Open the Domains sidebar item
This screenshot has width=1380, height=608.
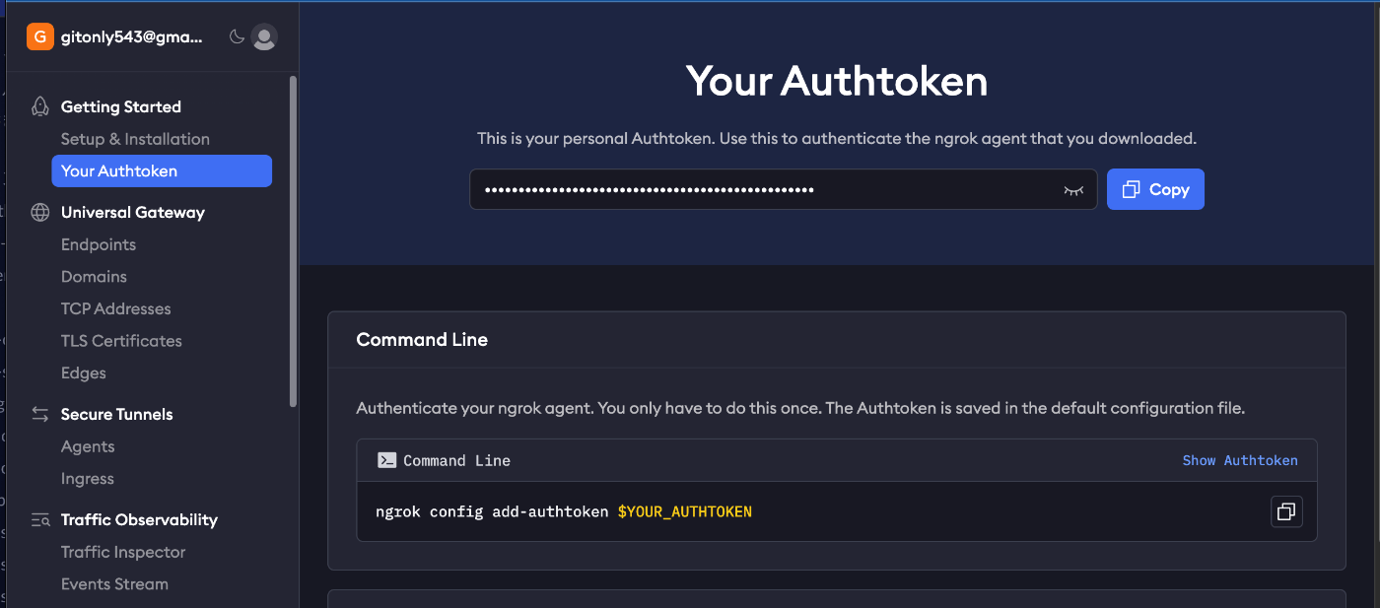click(94, 277)
